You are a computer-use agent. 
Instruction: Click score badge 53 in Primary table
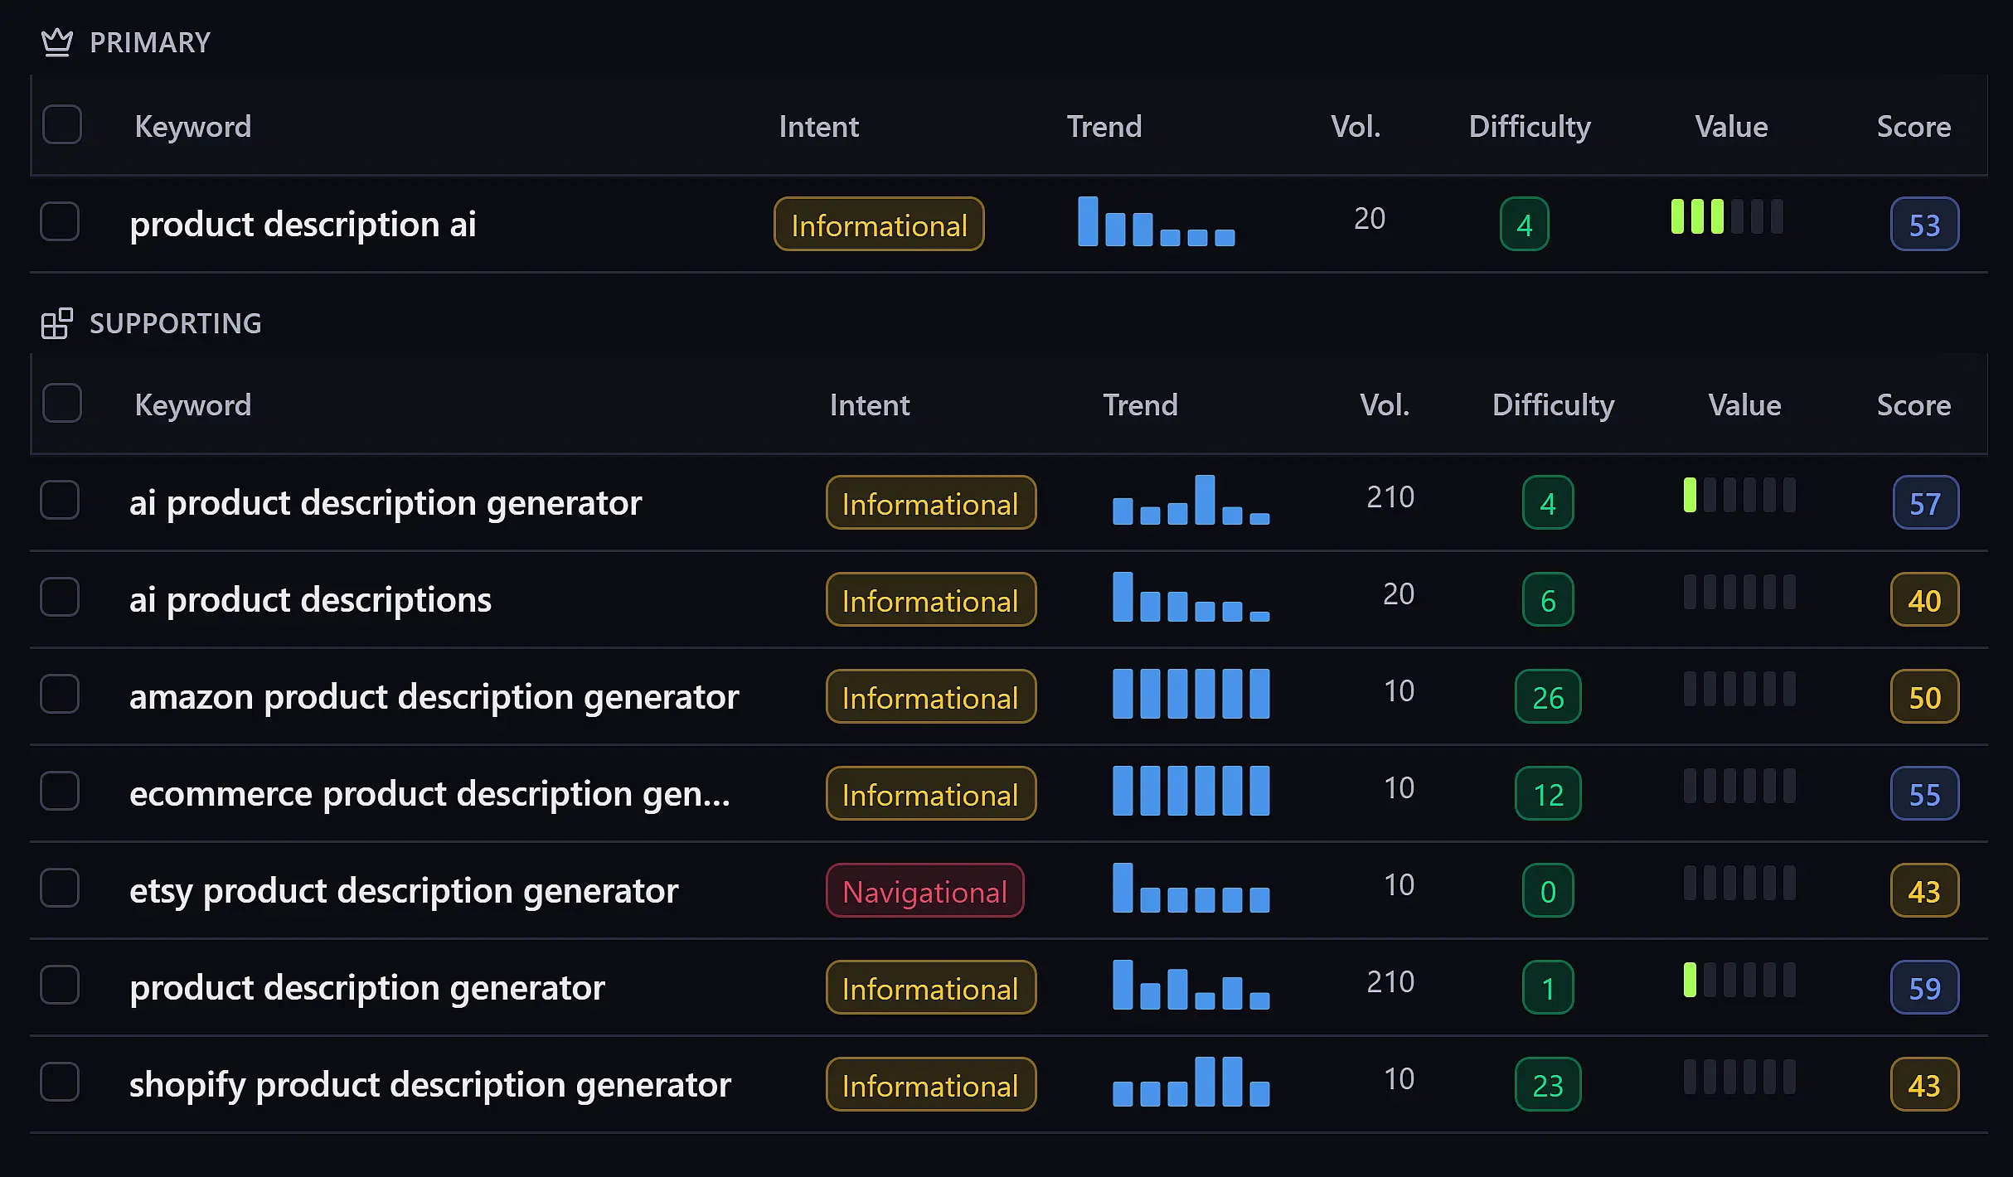tap(1924, 225)
